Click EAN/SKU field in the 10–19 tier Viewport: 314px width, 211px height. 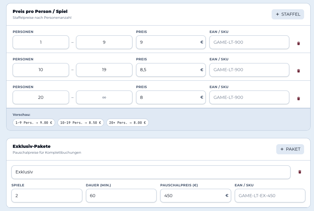(x=249, y=70)
